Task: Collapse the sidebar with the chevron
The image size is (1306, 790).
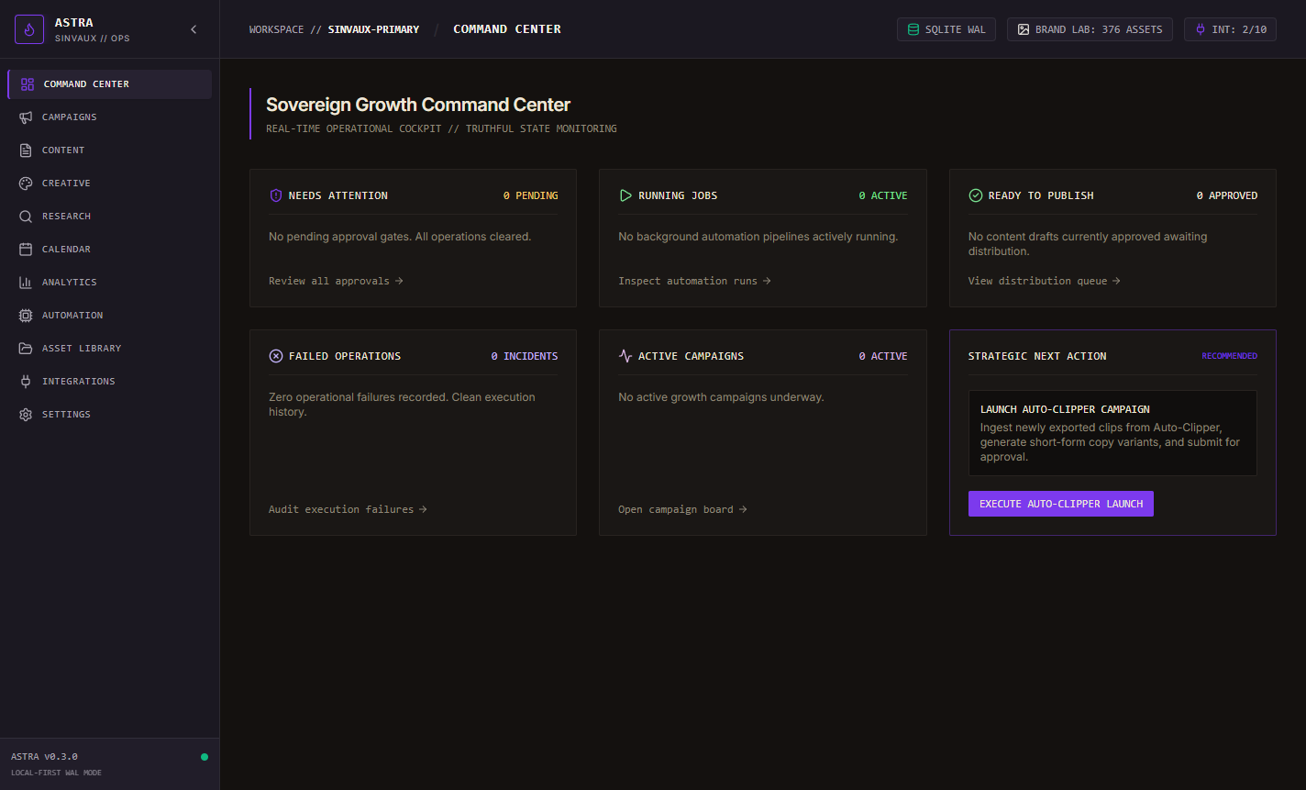Action: (x=194, y=29)
